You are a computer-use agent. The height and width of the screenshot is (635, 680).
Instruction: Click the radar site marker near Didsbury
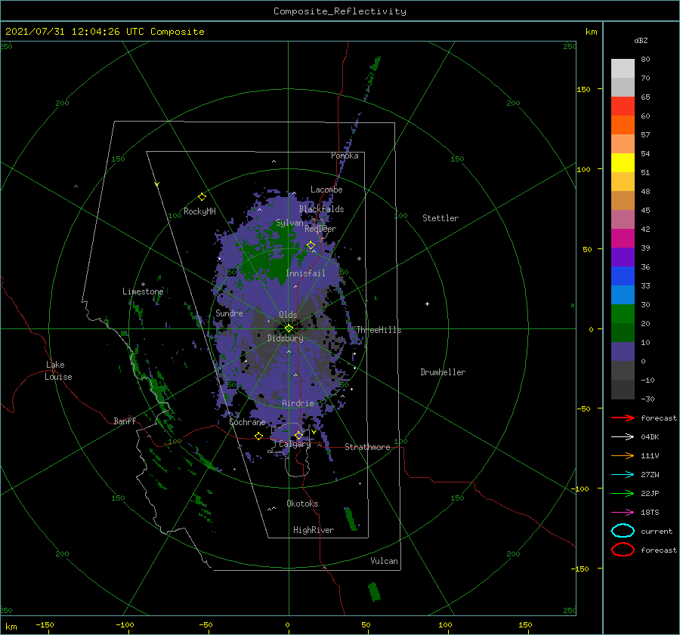click(289, 328)
